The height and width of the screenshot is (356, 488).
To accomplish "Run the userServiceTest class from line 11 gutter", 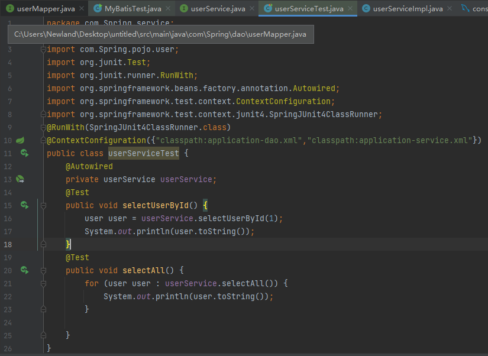I will point(25,153).
